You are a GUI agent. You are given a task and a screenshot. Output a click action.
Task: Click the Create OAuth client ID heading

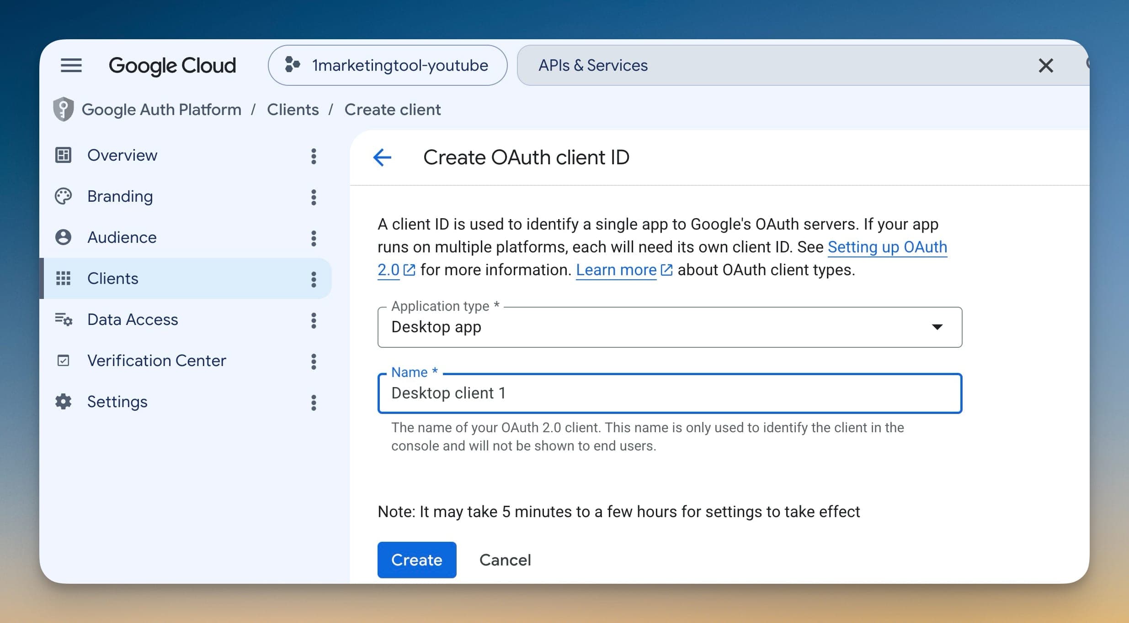[526, 157]
